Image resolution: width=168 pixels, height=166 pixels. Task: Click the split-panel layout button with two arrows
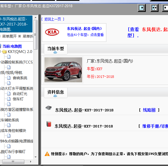point(154,8)
